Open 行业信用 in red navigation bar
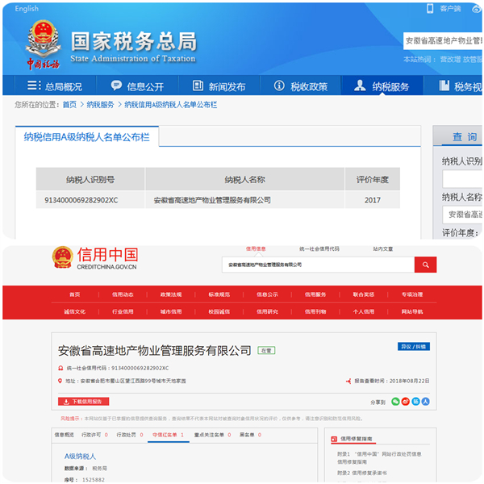 tap(123, 311)
